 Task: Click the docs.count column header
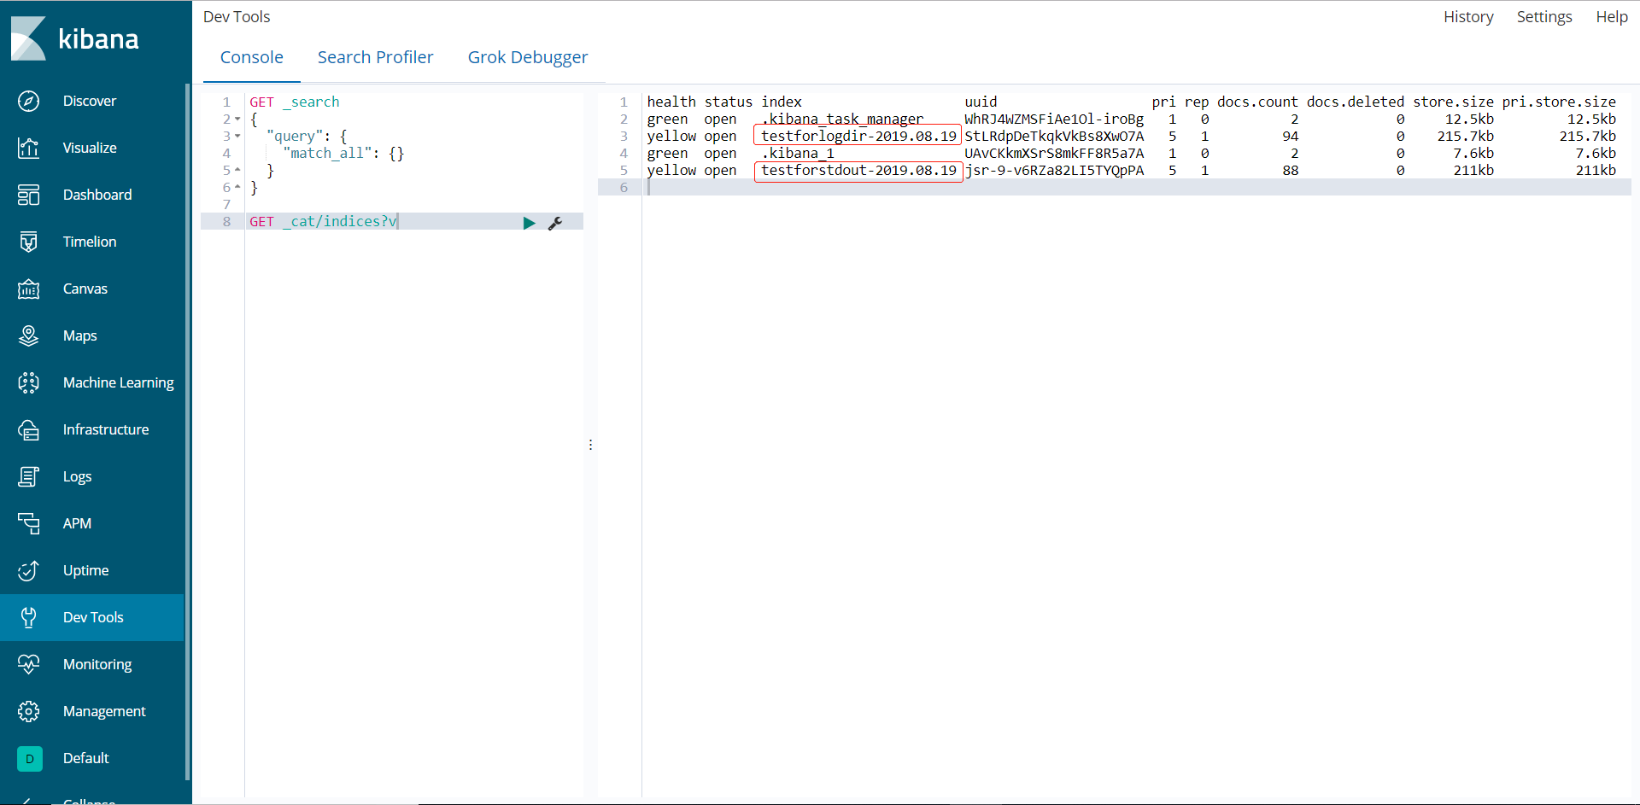click(1257, 102)
